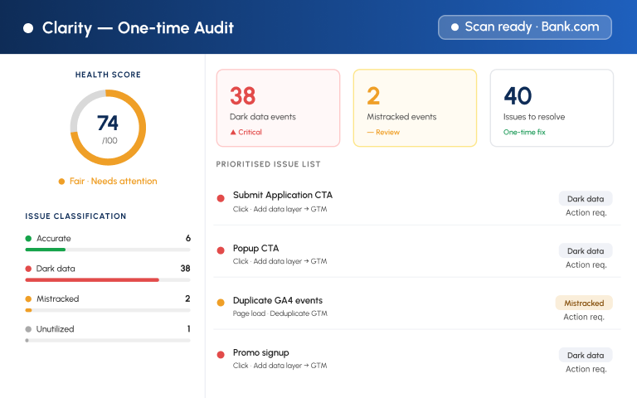Image resolution: width=637 pixels, height=398 pixels.
Task: Click the gray Unutilized classification dot
Action: point(28,329)
